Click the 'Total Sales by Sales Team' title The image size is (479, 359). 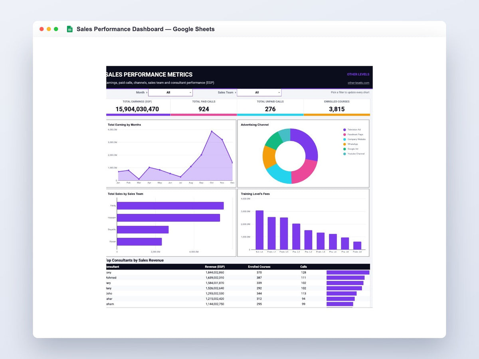coord(125,194)
